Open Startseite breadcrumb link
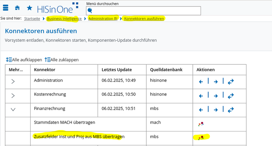This screenshot has width=272, height=146. point(32,19)
